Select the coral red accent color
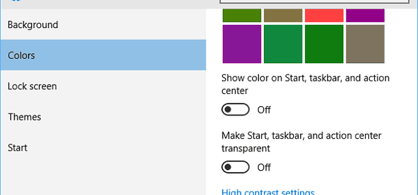 [324, 15]
